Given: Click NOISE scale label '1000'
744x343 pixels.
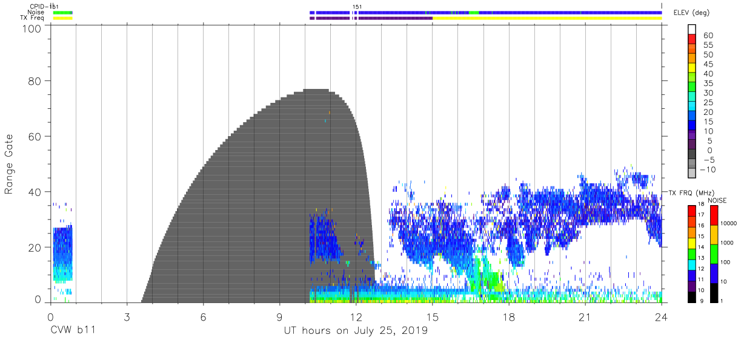Looking at the screenshot, I should [728, 242].
